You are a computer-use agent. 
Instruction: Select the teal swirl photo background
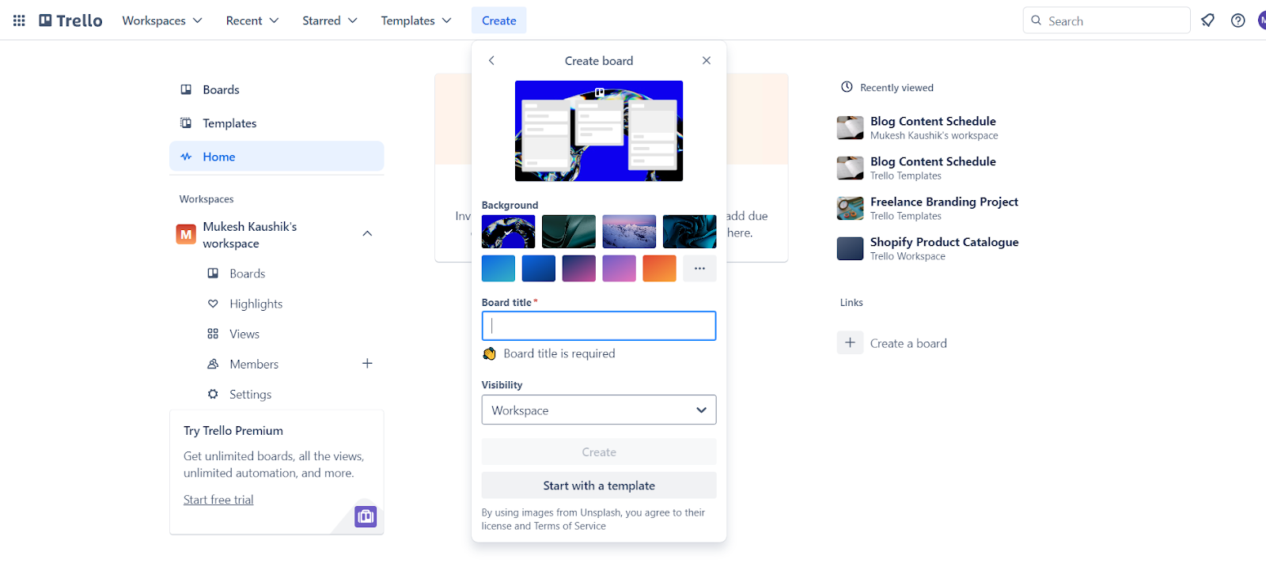[689, 232]
